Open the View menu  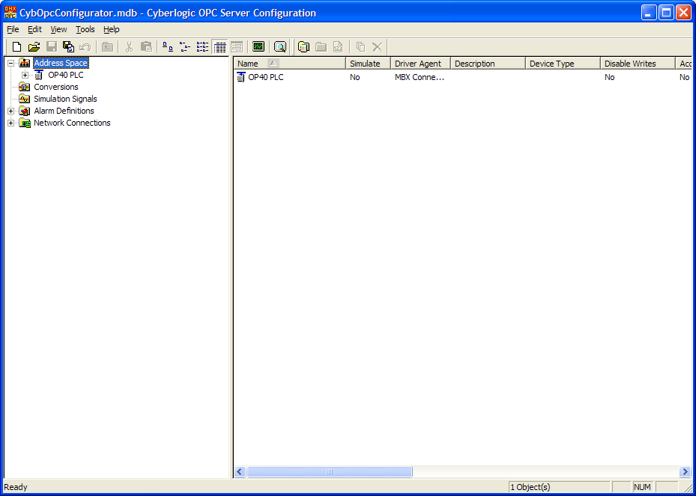click(58, 30)
